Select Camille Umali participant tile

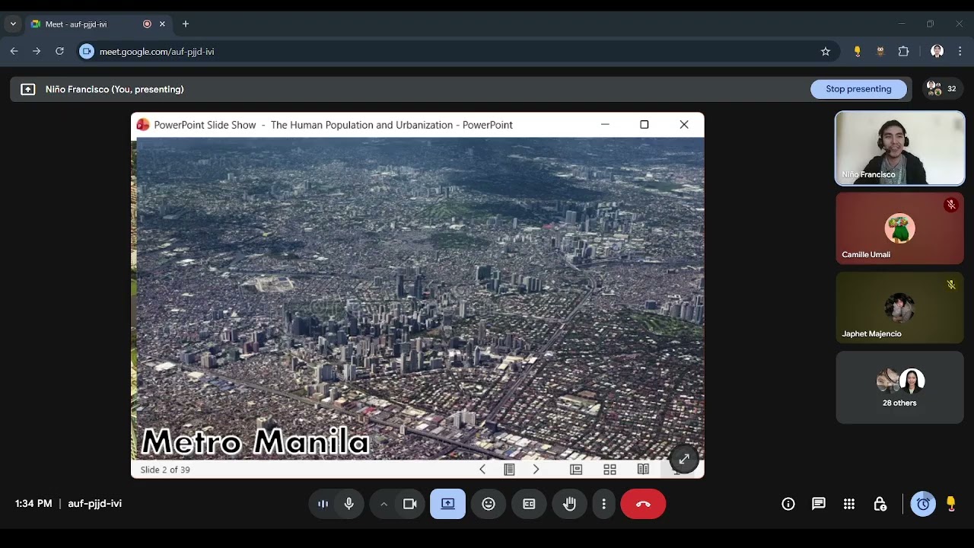[900, 228]
